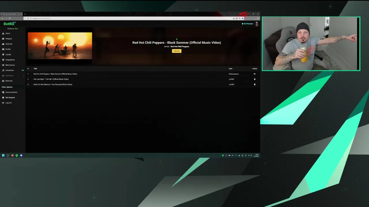Screen dimensions: 369x207
Task: Select the Her Last Sight queue title
Action: click(x=51, y=79)
